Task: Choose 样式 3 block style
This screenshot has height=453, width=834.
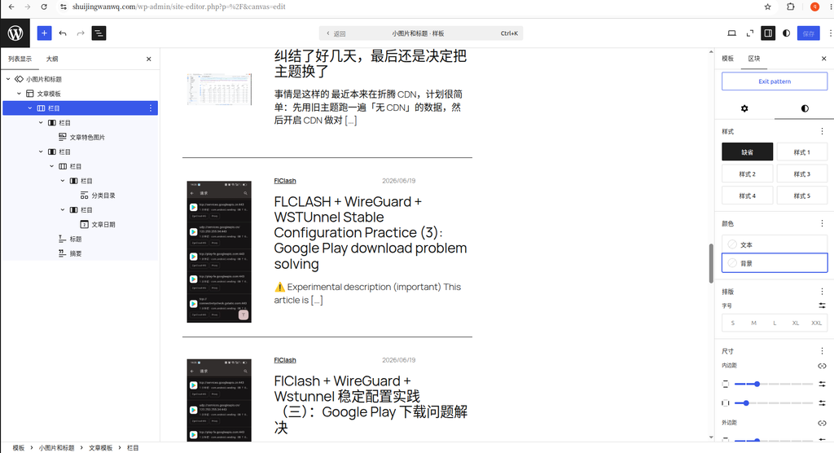Action: (802, 174)
